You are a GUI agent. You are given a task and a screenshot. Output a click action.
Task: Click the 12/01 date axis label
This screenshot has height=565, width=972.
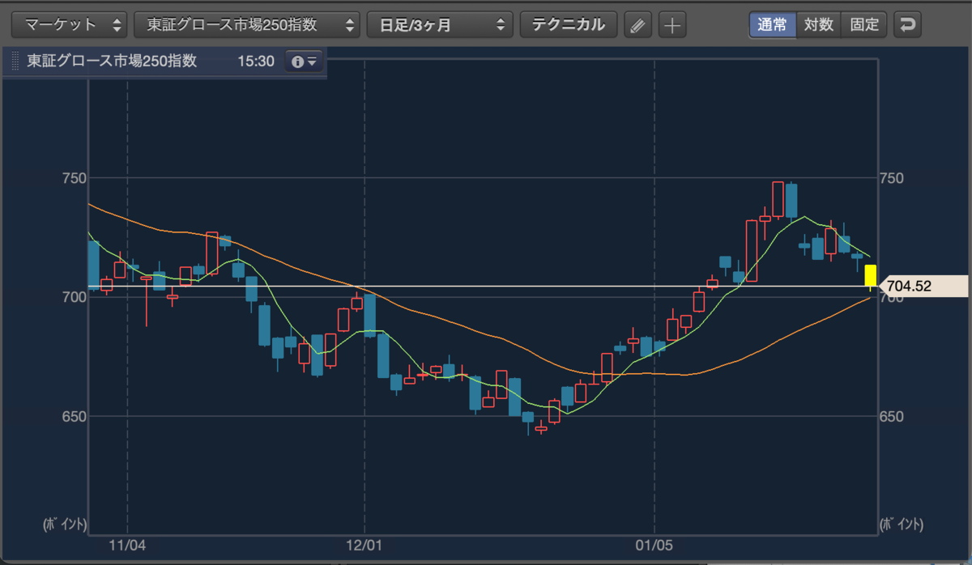click(364, 547)
